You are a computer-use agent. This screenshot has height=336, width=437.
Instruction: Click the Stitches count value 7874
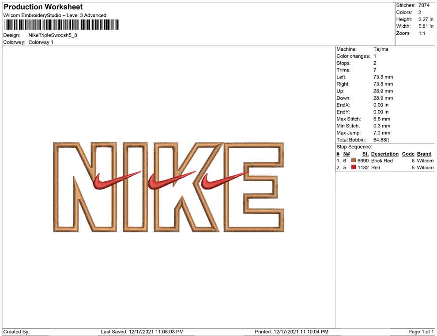[424, 5]
